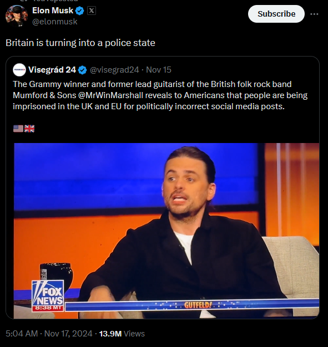Open Visegrád 24 profile avatar
The image size is (328, 347).
pyautogui.click(x=19, y=70)
